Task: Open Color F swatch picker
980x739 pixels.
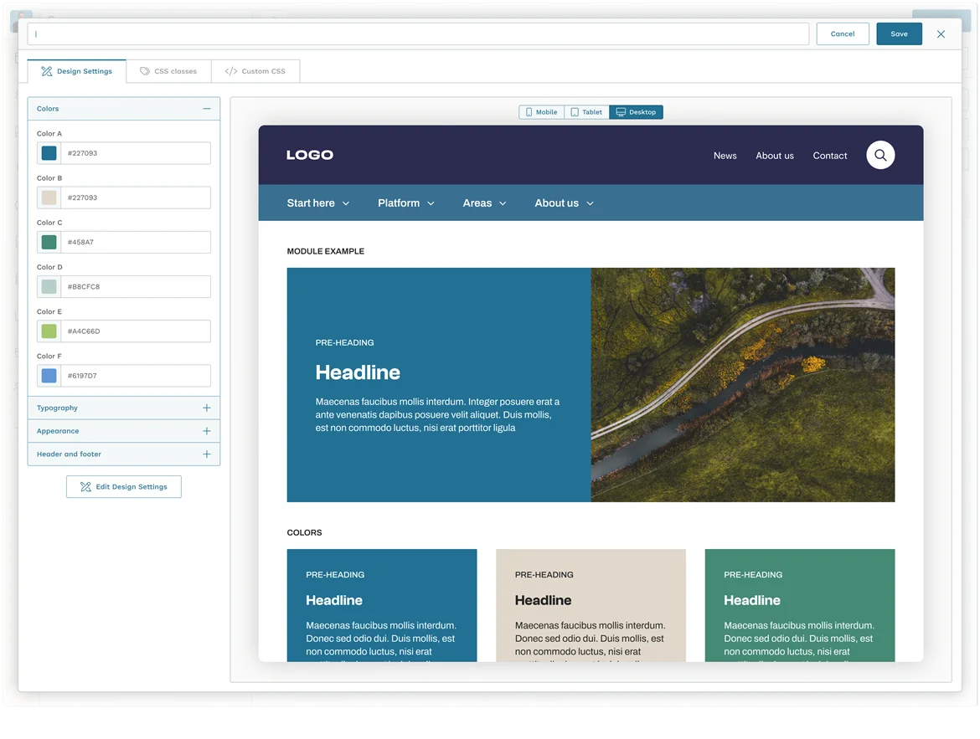Action: tap(49, 376)
